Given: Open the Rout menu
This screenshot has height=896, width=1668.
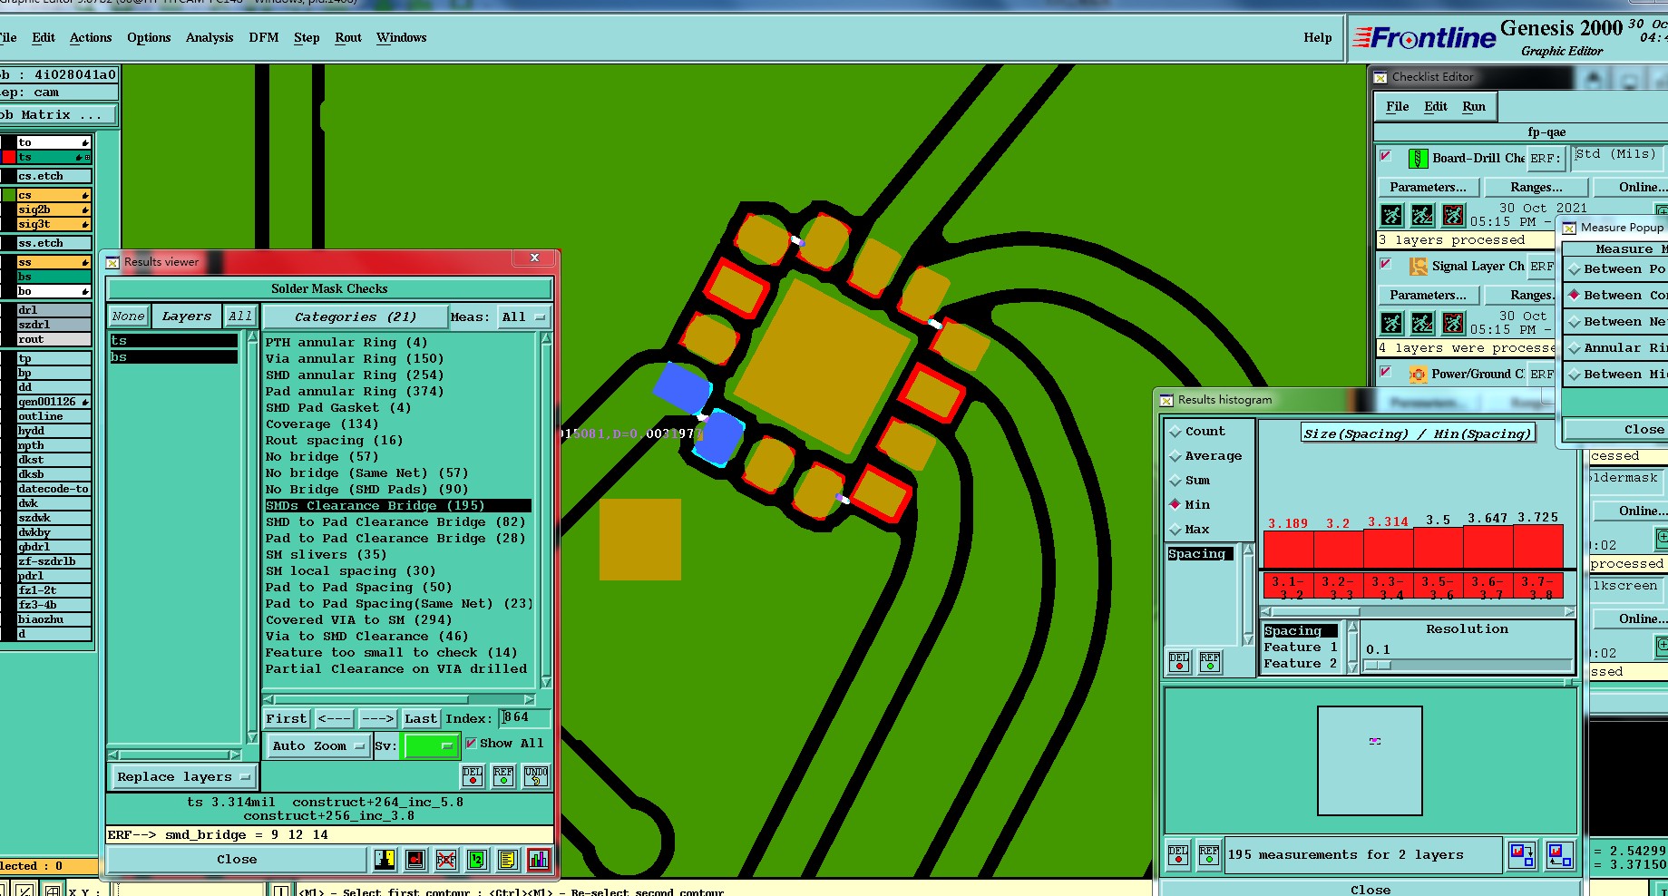Looking at the screenshot, I should [348, 37].
